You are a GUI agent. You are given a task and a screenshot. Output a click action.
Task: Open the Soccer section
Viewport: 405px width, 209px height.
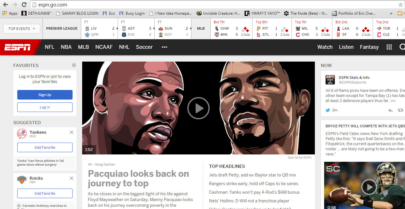tap(144, 47)
